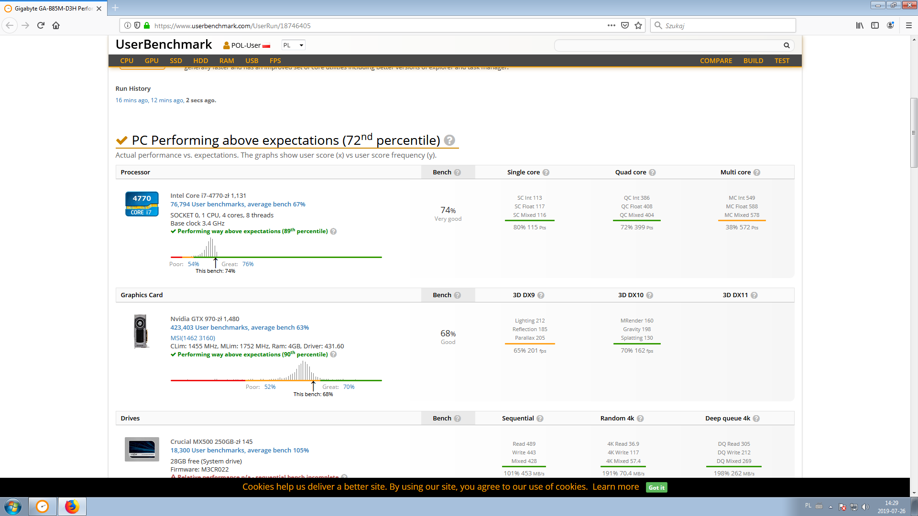Open the RAM menu tab
The width and height of the screenshot is (918, 516).
(x=227, y=61)
